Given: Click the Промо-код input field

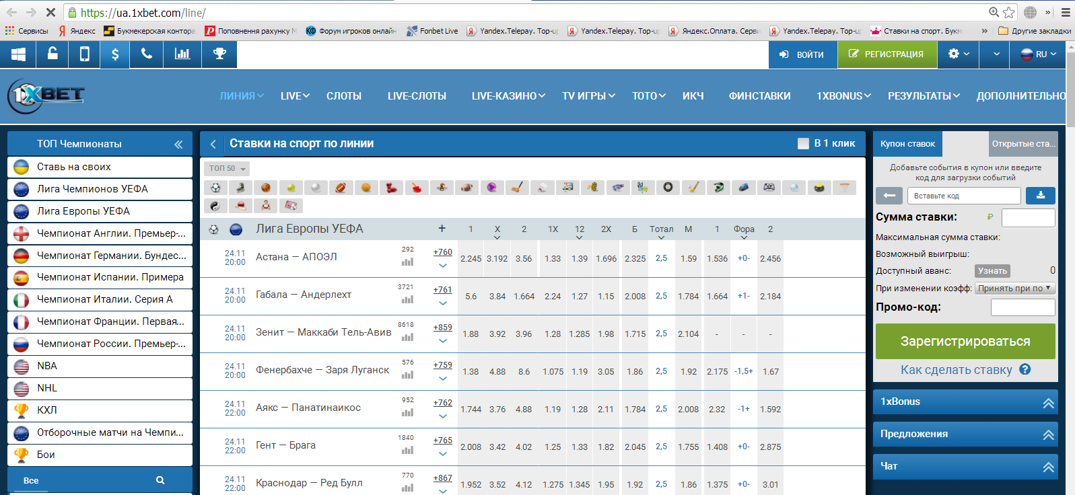Looking at the screenshot, I should coord(1022,307).
